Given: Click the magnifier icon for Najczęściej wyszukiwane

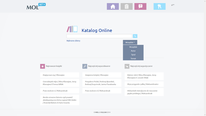Looking at the screenshot, I should coord(85,66).
